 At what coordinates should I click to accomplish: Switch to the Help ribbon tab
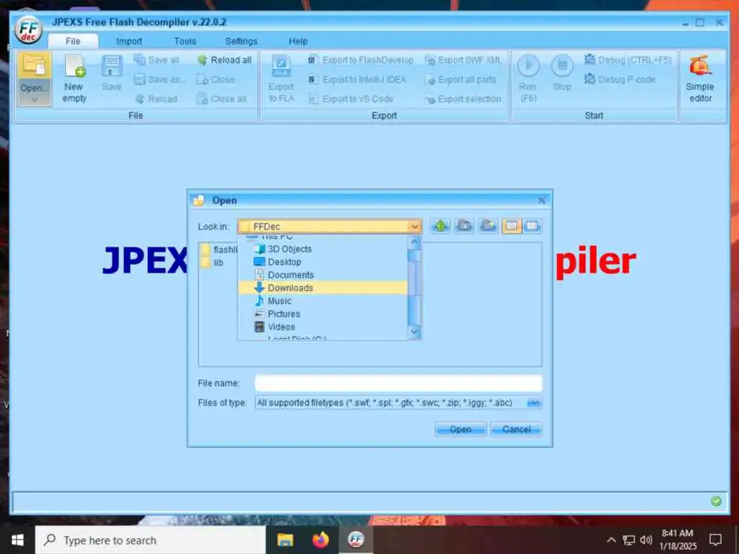(298, 41)
